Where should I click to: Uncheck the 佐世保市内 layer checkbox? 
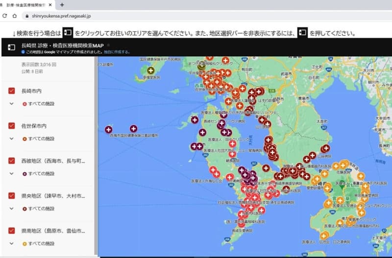[12, 126]
